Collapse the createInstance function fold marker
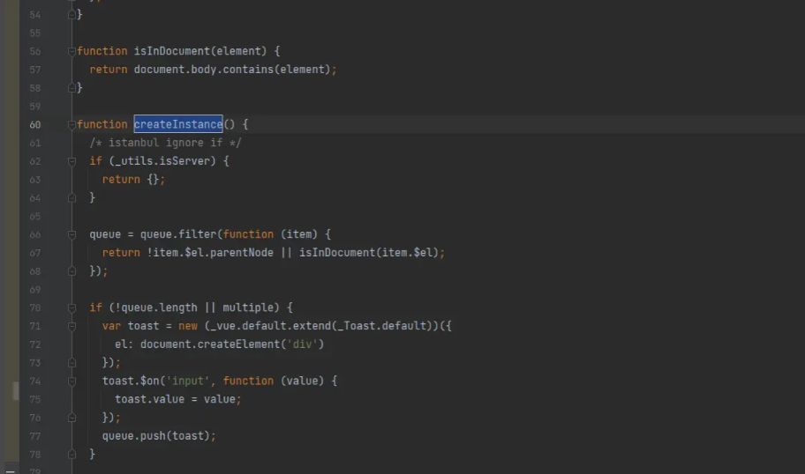The image size is (805, 474). (72, 124)
